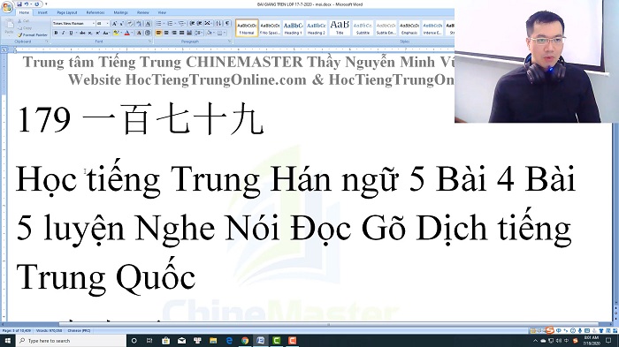Image resolution: width=619 pixels, height=347 pixels.
Task: Toggle Subscript formatting
Action: coord(90,33)
